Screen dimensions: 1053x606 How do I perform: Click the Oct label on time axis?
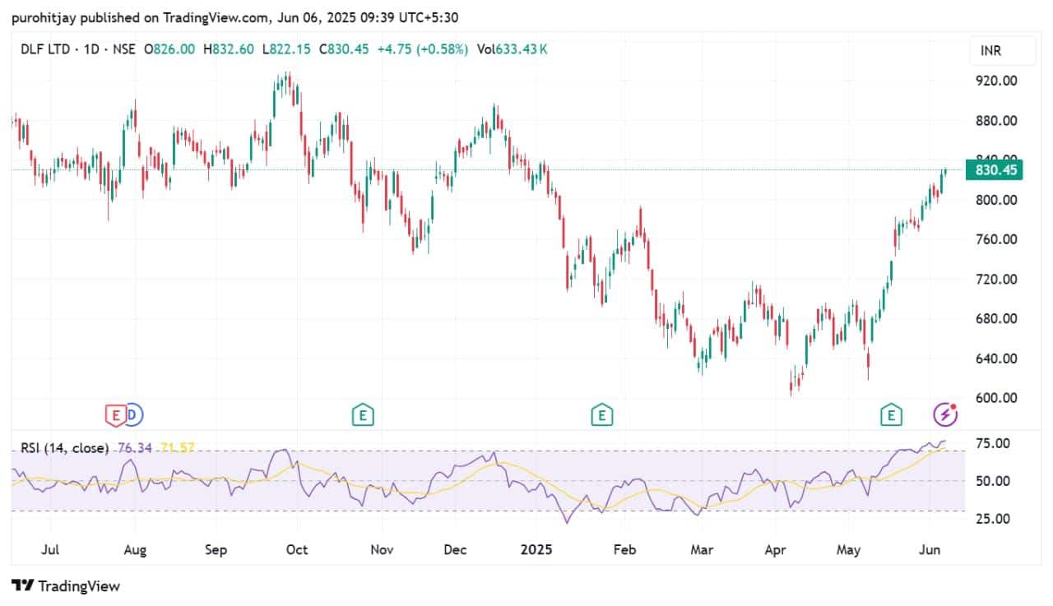pyautogui.click(x=297, y=549)
